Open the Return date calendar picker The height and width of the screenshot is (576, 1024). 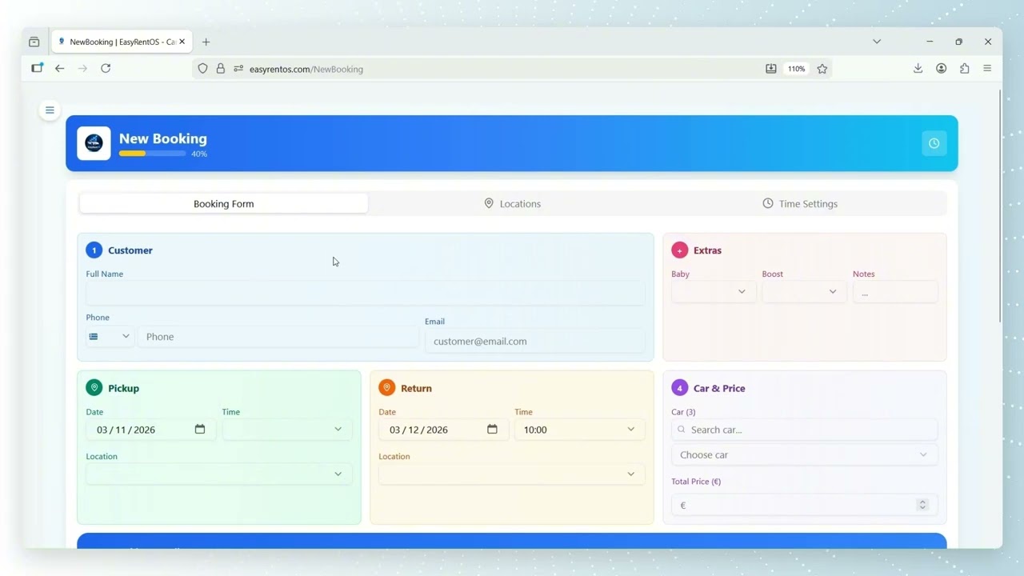492,430
